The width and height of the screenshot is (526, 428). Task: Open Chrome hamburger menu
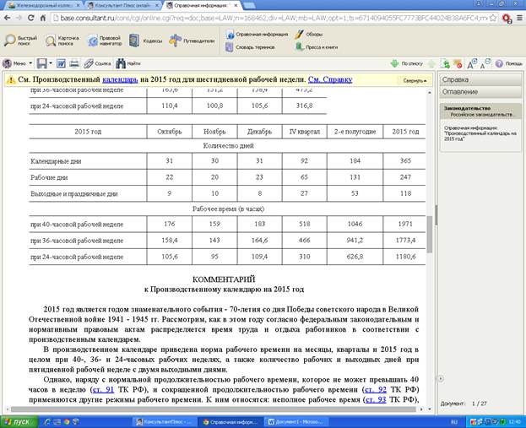point(519,18)
